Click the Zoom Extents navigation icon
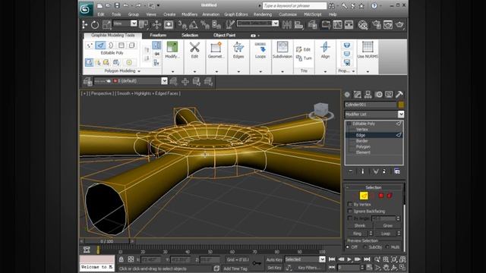This screenshot has height=273, width=486. [394, 259]
